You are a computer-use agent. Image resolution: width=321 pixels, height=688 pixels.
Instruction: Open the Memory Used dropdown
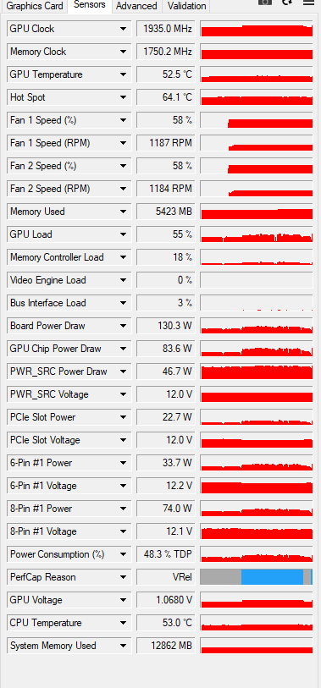coord(123,212)
